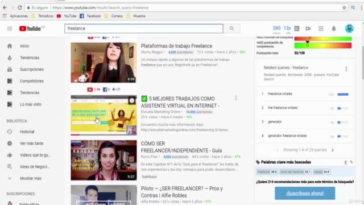Viewport: 364px width, 205px height.
Task: Click the thumbs-up liked videos icon
Action: 10,155
